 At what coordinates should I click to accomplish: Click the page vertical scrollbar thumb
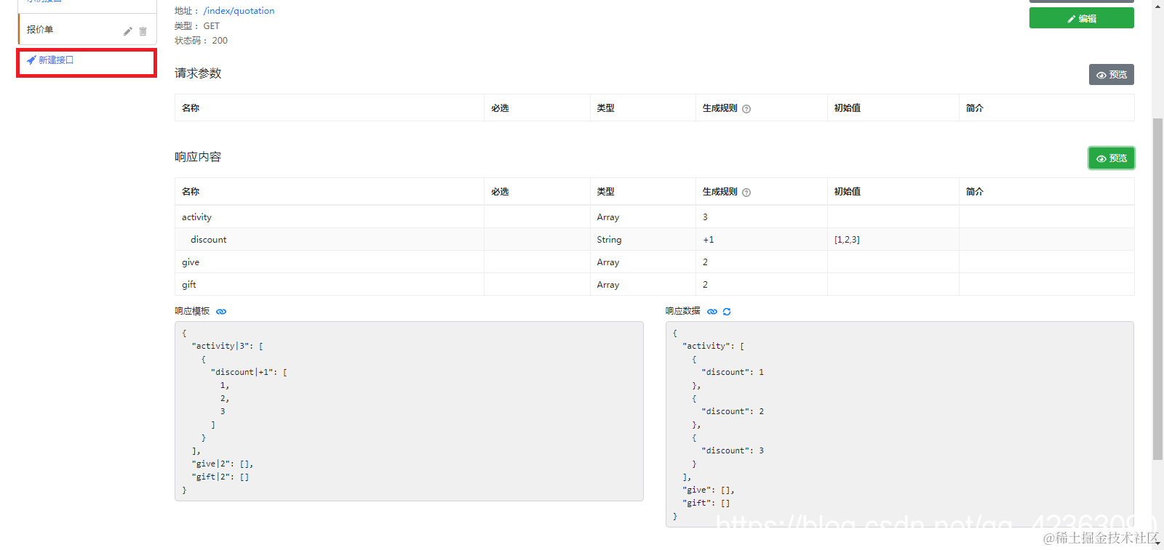click(x=1157, y=288)
